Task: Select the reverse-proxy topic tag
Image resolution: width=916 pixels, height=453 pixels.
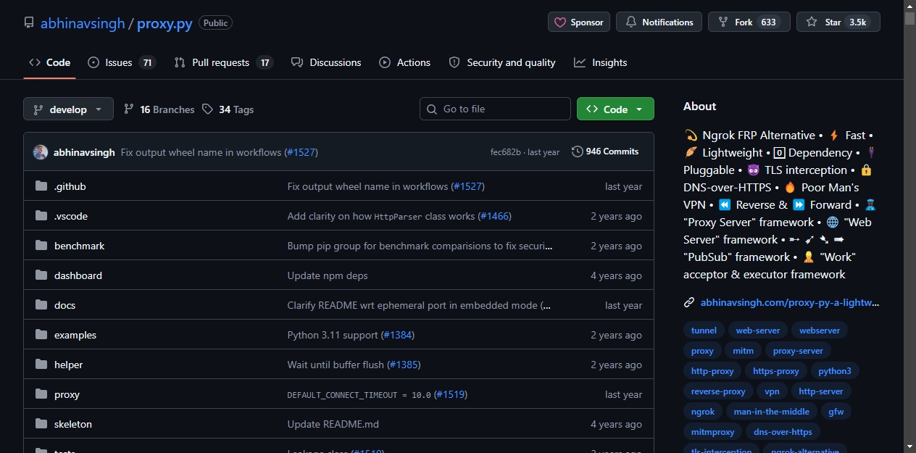Action: coord(718,391)
